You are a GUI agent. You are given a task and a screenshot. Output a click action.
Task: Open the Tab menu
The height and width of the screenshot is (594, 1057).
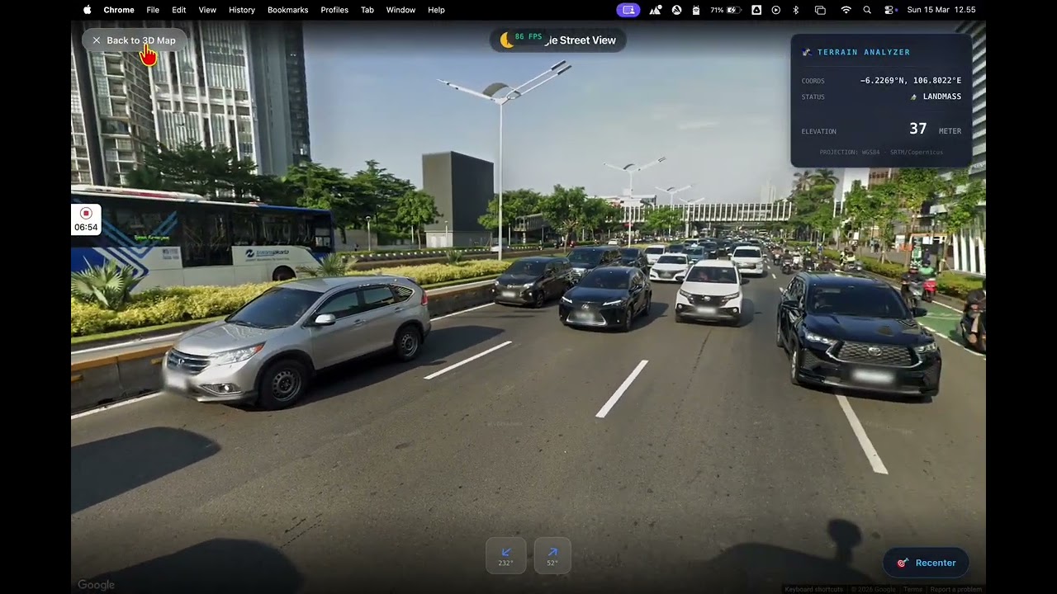[367, 10]
